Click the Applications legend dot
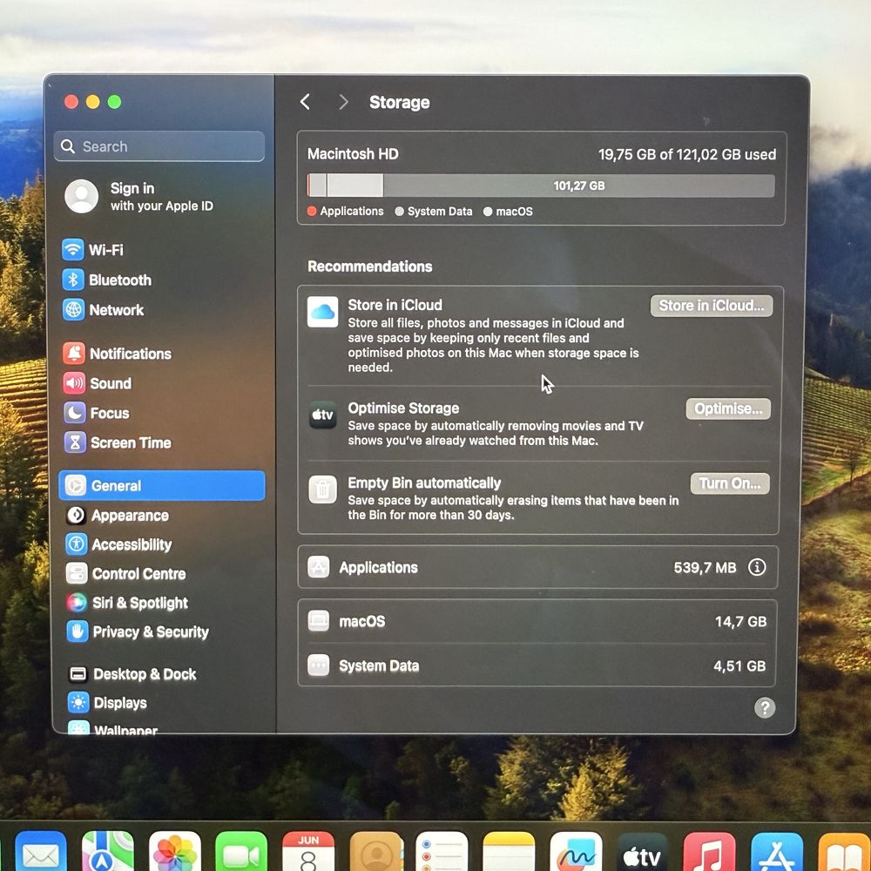Image resolution: width=871 pixels, height=871 pixels. click(x=312, y=211)
